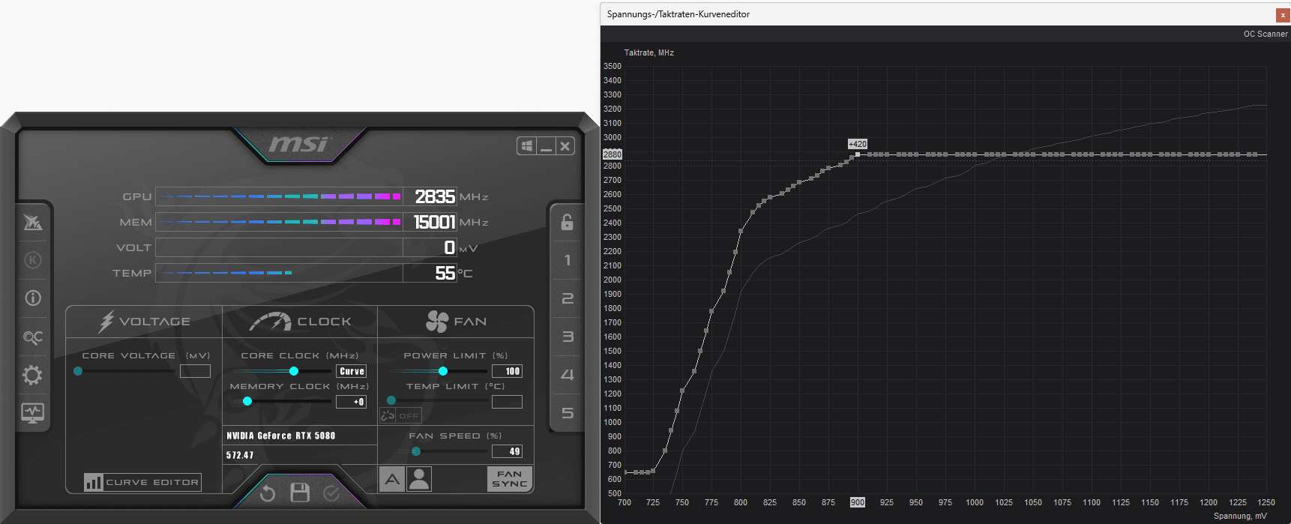The width and height of the screenshot is (1291, 524).
Task: Open the information (i) panel
Action: (32, 298)
